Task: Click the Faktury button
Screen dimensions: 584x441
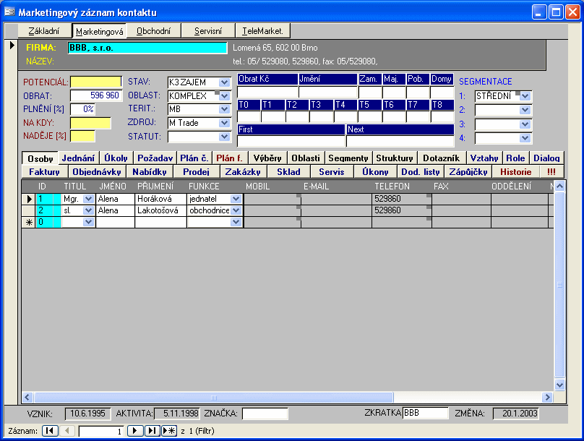Action: (44, 172)
